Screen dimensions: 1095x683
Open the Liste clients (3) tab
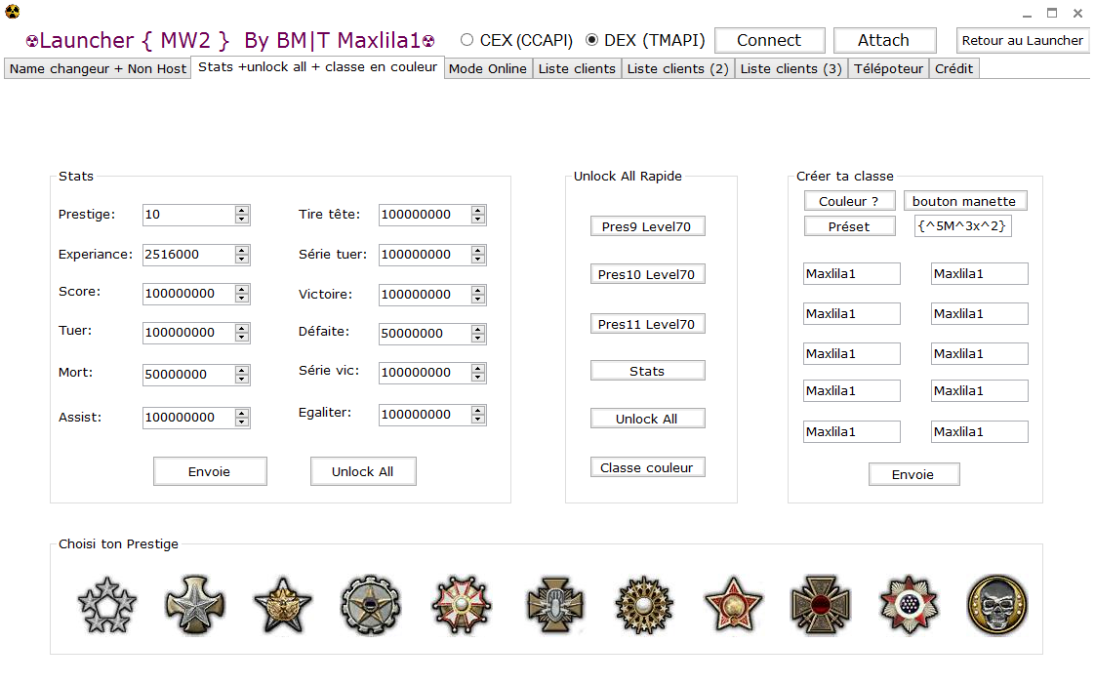pyautogui.click(x=791, y=68)
